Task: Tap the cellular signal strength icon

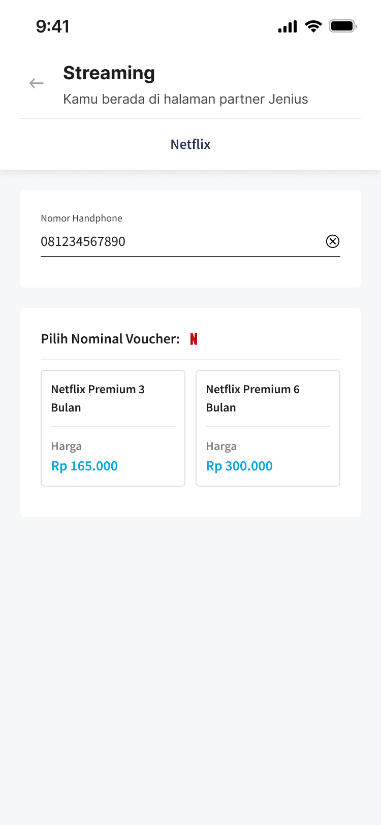Action: [x=287, y=26]
